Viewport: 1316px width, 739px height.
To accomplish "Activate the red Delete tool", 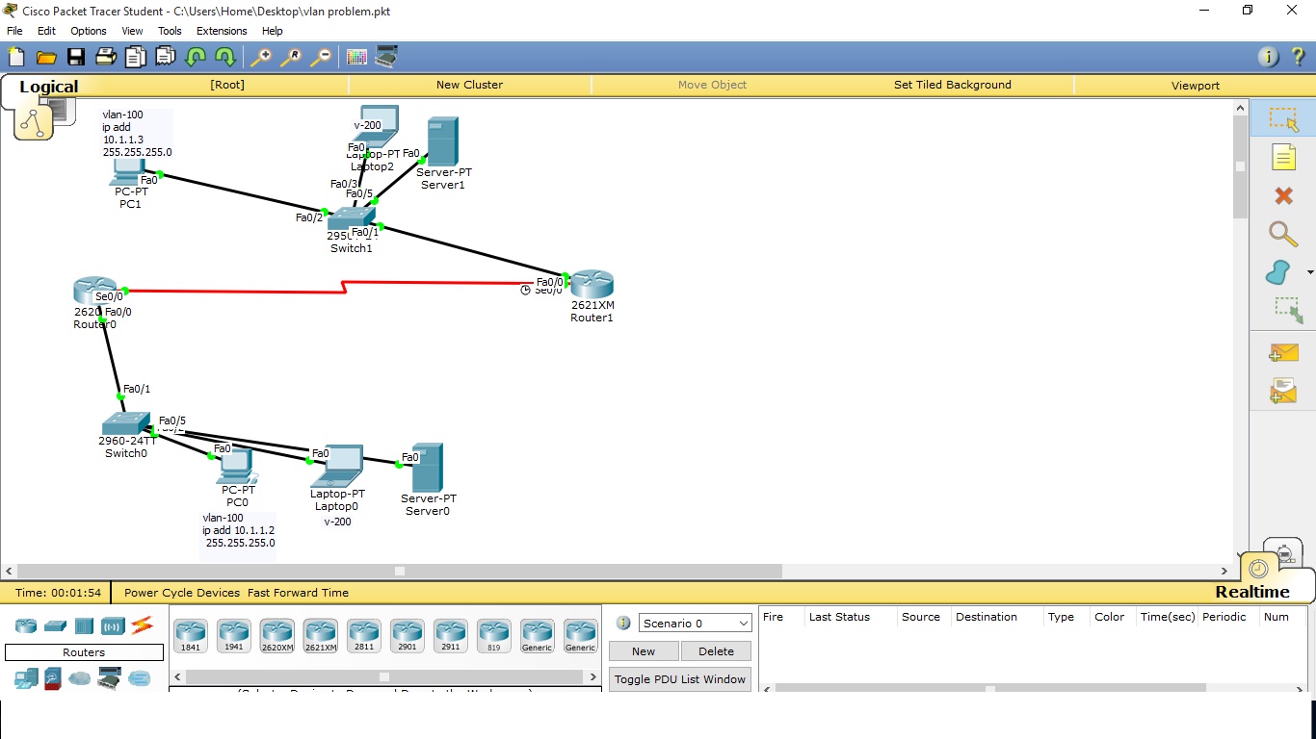I will pos(1283,195).
